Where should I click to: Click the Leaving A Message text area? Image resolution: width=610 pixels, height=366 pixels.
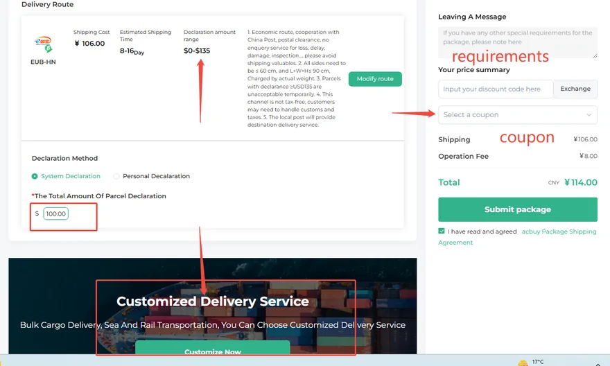click(x=518, y=42)
